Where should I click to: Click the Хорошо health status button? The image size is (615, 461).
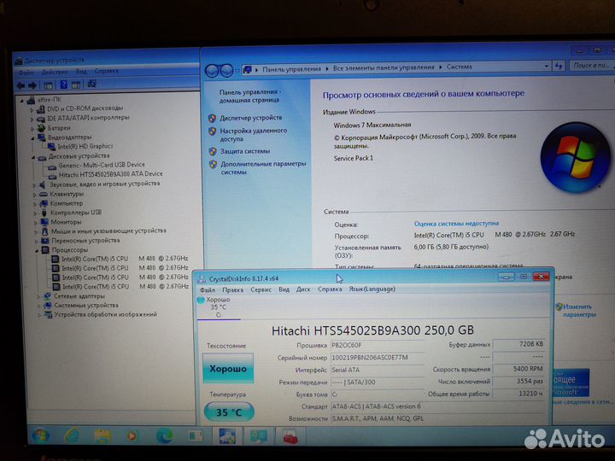228,369
